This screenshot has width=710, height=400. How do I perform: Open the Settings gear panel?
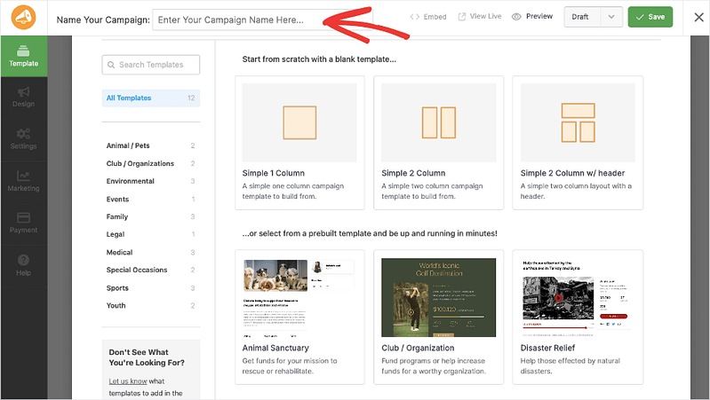click(x=23, y=138)
